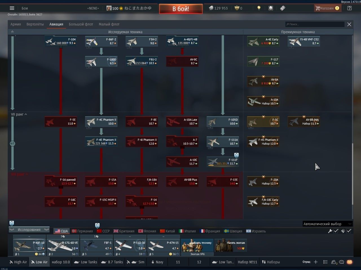Collapse the VII ранг section

click(x=19, y=114)
